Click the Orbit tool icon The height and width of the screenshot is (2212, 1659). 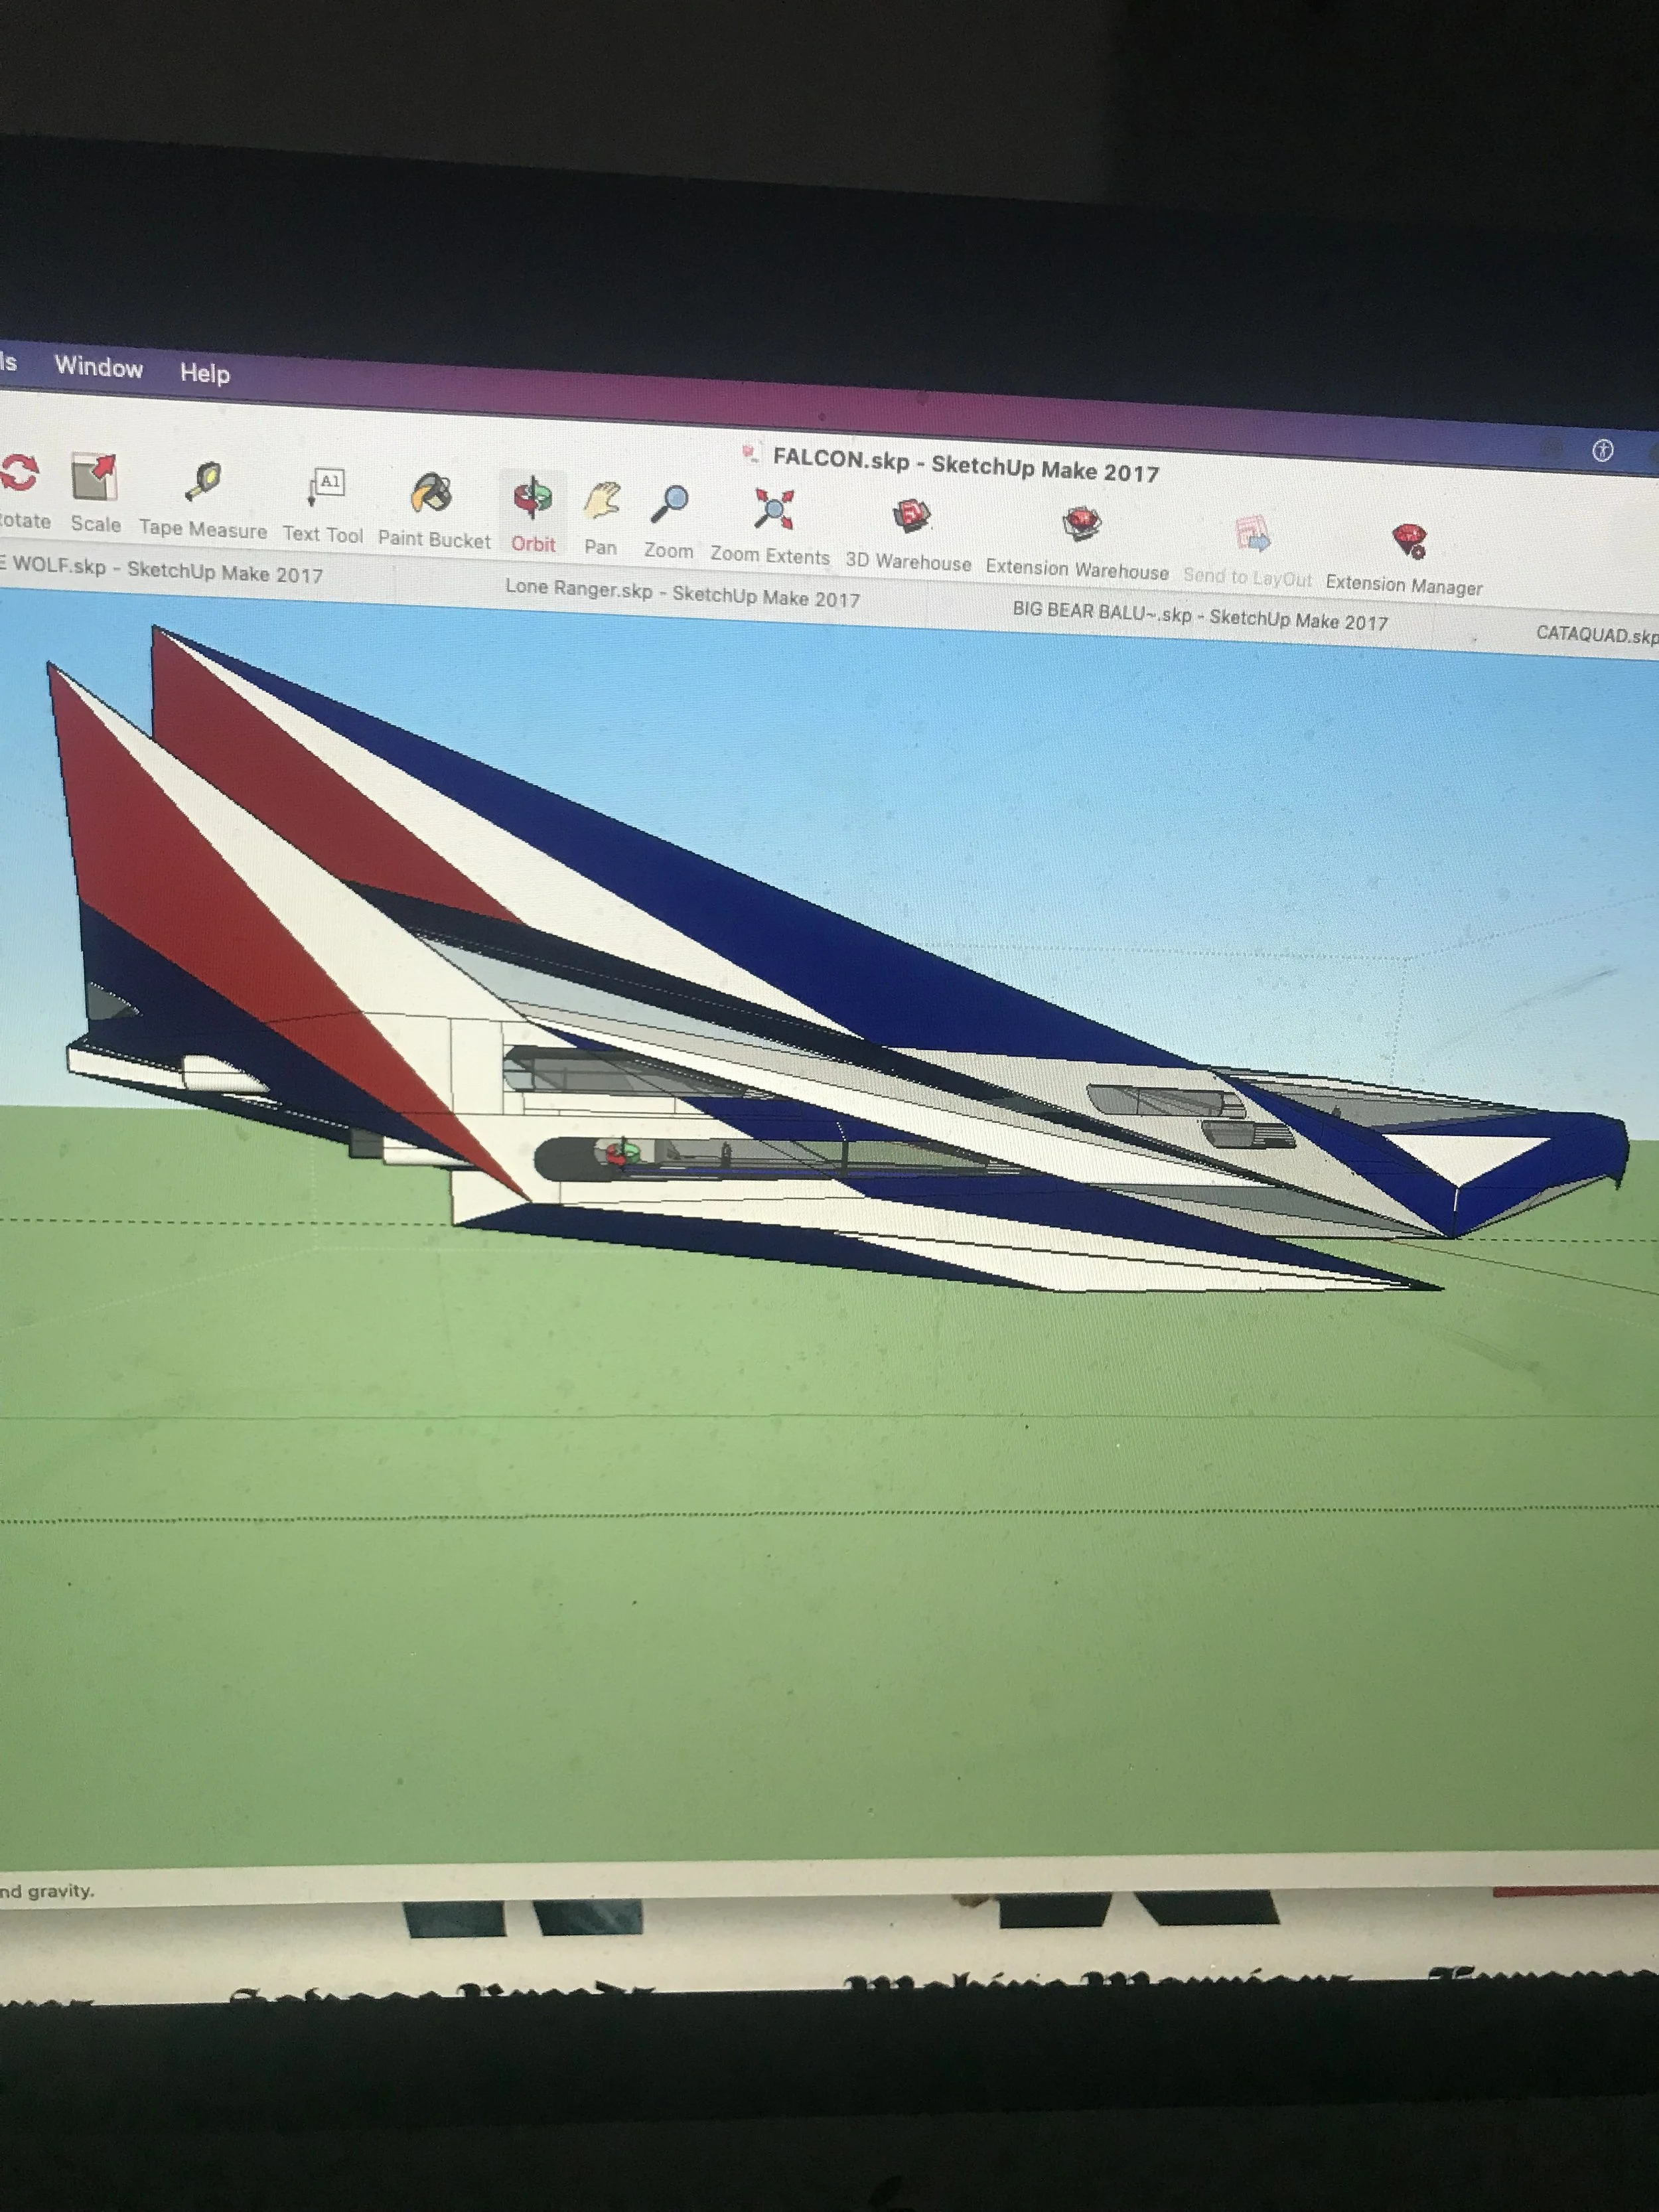pos(533,498)
